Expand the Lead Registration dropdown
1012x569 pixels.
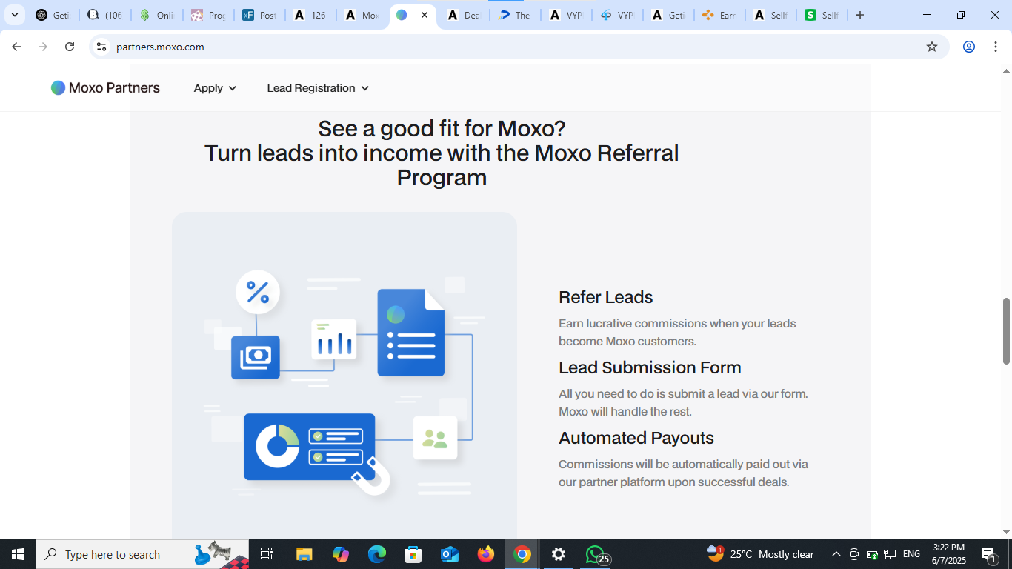[x=318, y=88]
